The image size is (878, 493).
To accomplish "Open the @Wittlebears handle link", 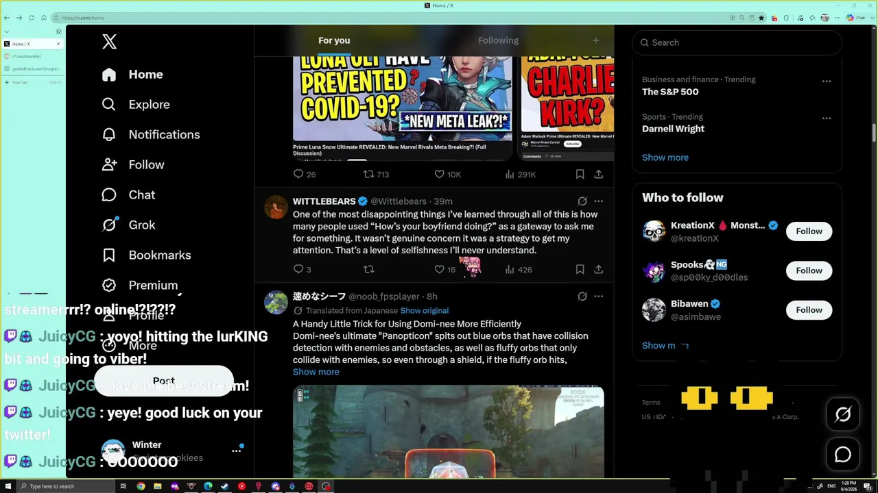I will click(399, 201).
